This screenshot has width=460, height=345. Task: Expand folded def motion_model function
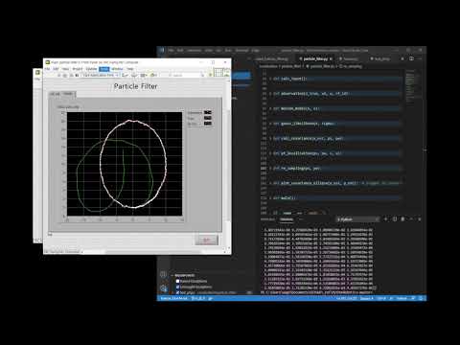coord(270,108)
